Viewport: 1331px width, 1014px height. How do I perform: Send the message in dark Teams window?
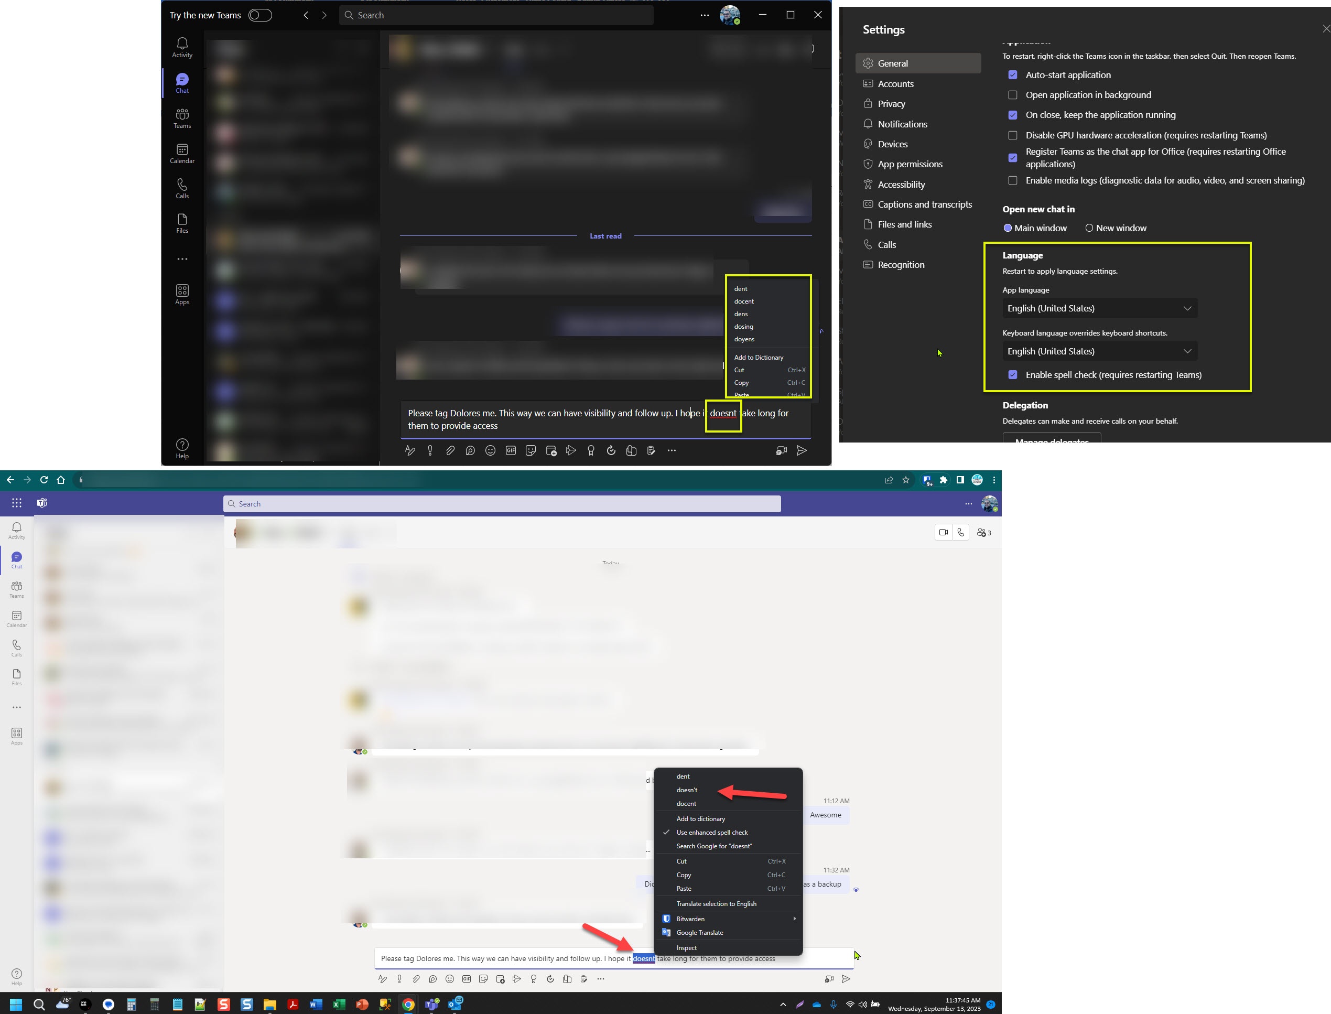[x=802, y=450]
